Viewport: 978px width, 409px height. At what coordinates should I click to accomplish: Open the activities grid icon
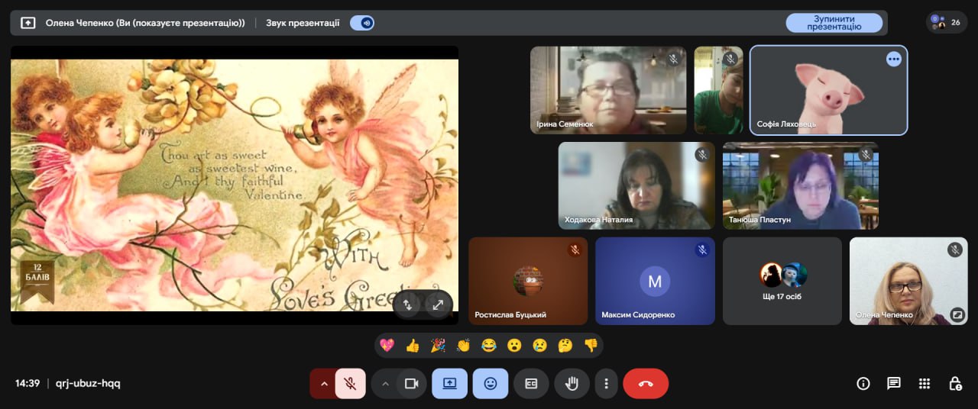(x=925, y=384)
